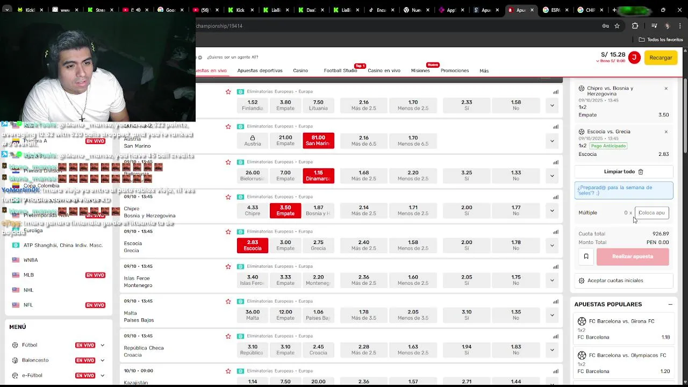Save bet slip with bookmark icon
The height and width of the screenshot is (387, 688).
tap(586, 256)
